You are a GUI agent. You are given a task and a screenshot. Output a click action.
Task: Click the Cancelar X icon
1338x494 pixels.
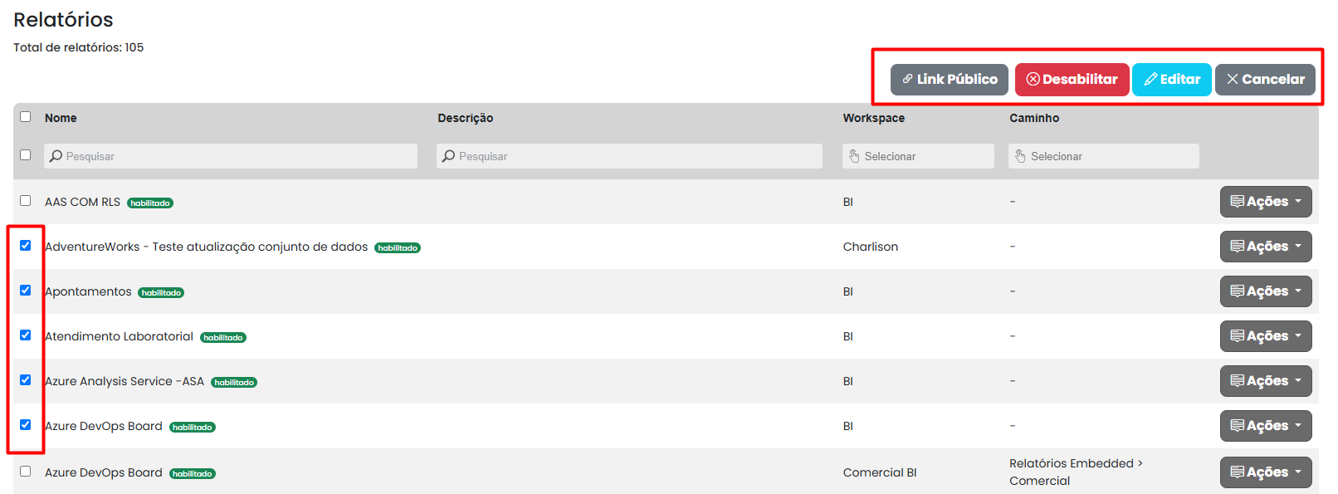click(x=1233, y=80)
